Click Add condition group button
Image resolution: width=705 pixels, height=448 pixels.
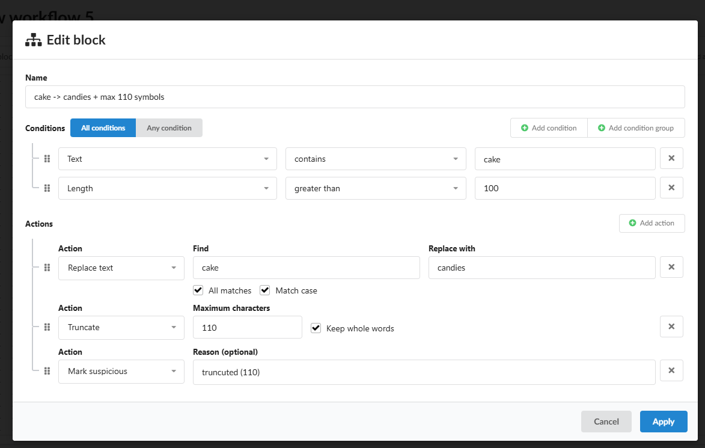[x=636, y=127]
